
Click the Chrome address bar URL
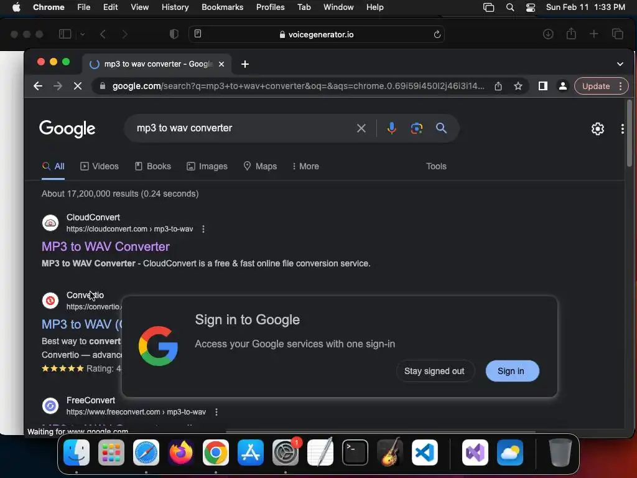(298, 86)
